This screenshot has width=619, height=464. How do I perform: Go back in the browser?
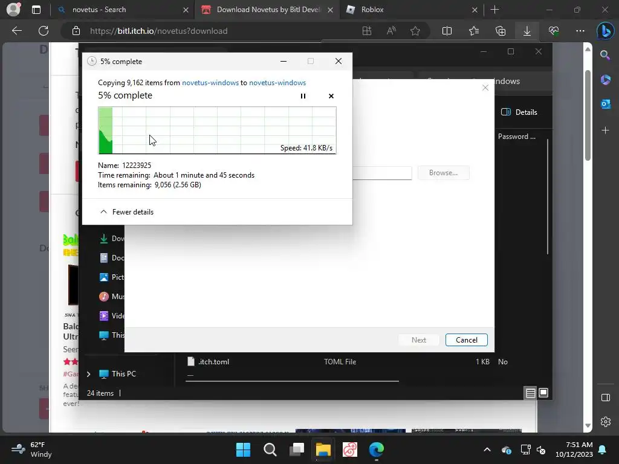tap(16, 31)
